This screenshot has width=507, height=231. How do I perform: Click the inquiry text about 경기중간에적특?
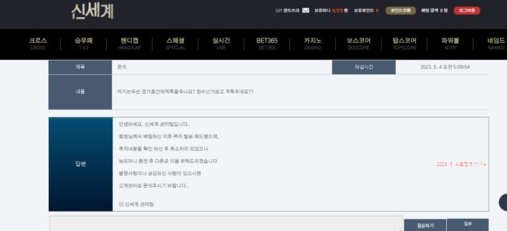click(185, 92)
